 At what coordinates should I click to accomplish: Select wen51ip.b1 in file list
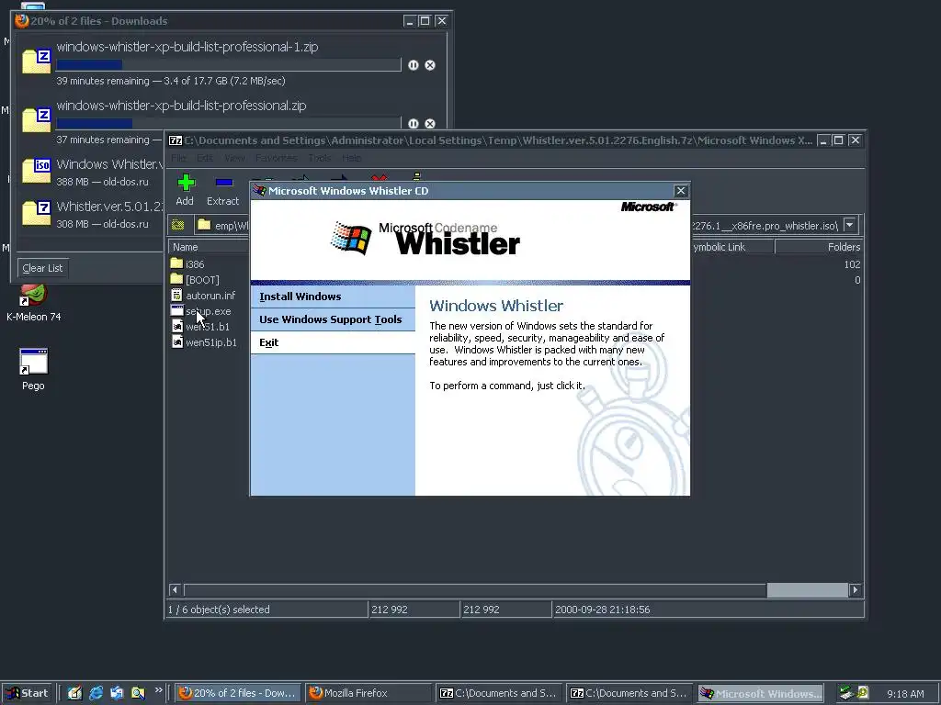(x=211, y=342)
